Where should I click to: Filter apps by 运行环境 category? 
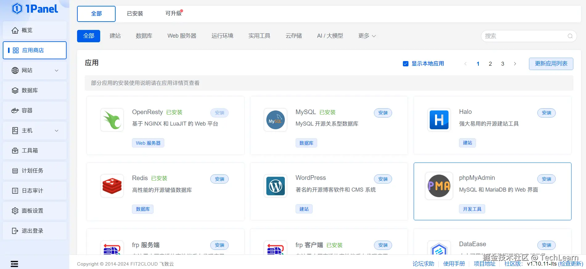(222, 36)
